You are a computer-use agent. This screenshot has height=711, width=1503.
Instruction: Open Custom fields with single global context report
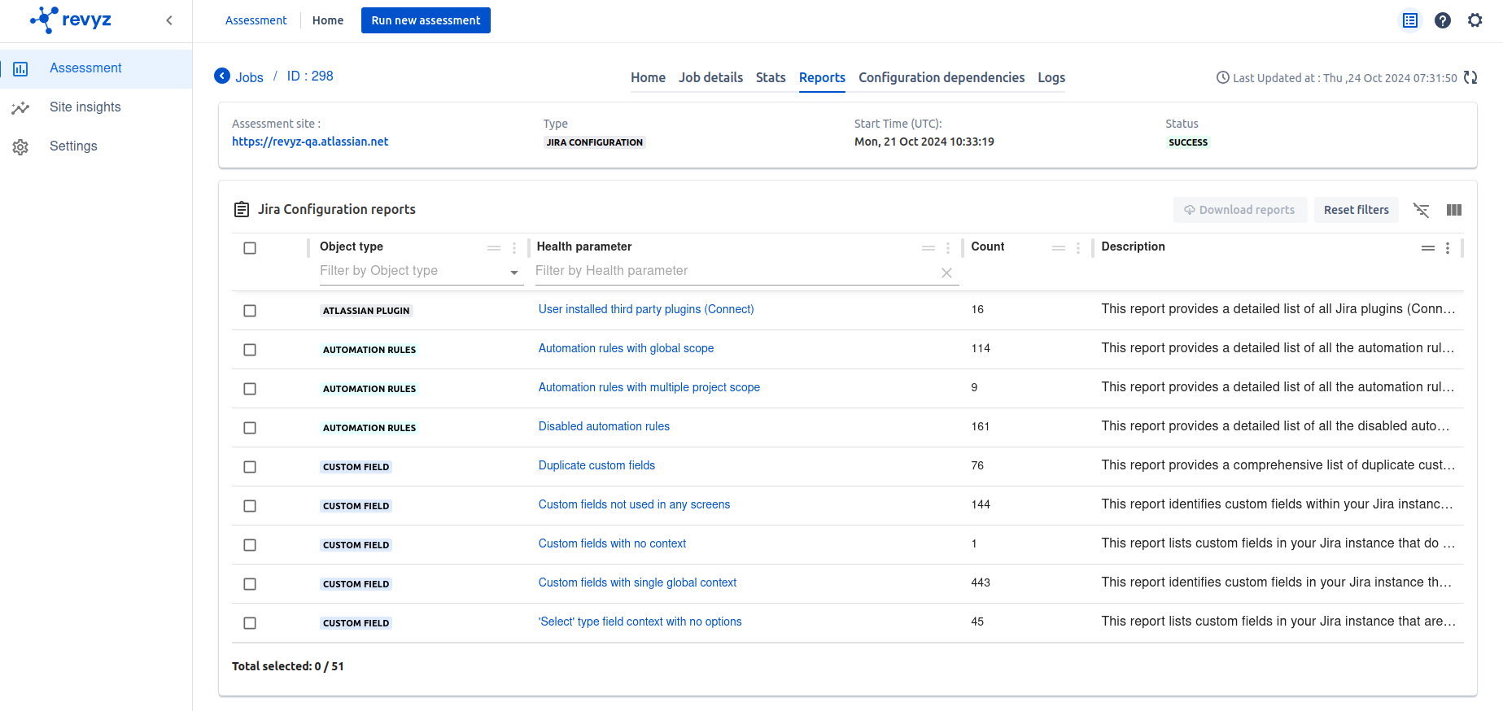click(x=637, y=582)
